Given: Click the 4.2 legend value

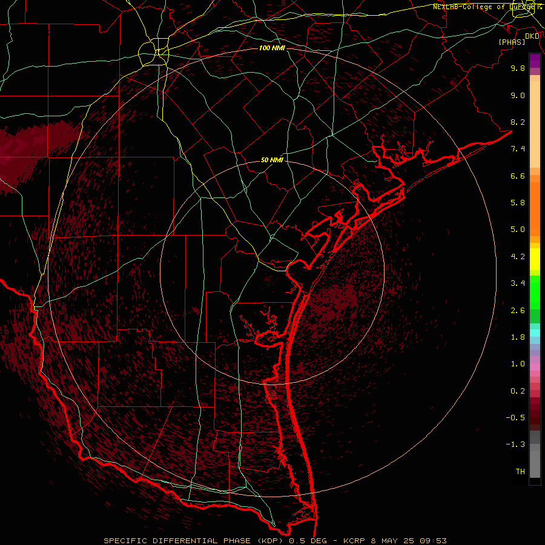Looking at the screenshot, I should click(x=518, y=257).
